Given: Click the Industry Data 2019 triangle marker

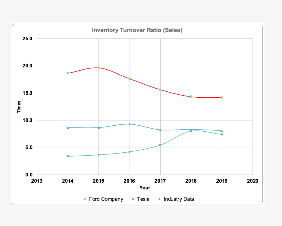Looking at the screenshot, I should 222,130.
